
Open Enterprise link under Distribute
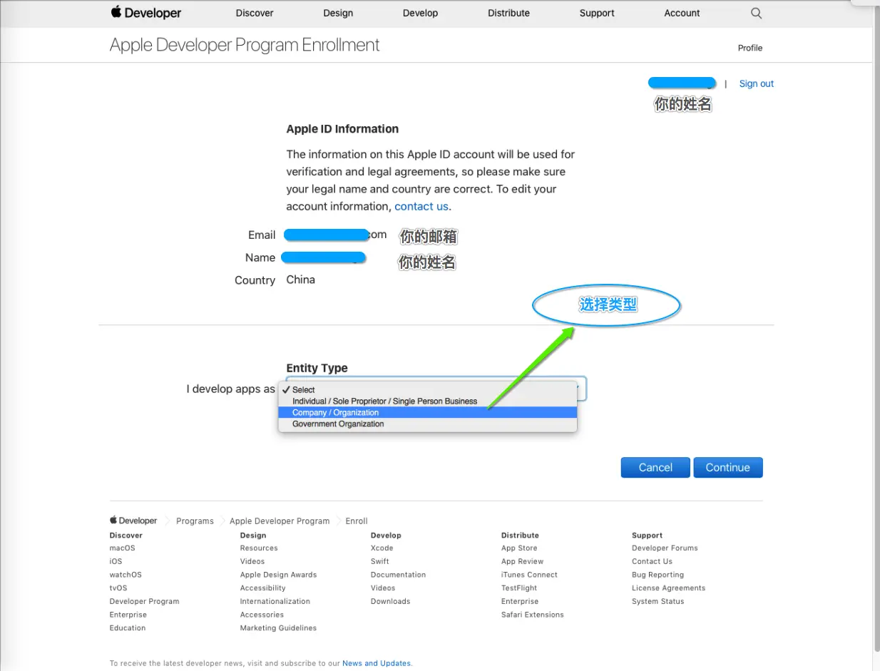tap(520, 601)
